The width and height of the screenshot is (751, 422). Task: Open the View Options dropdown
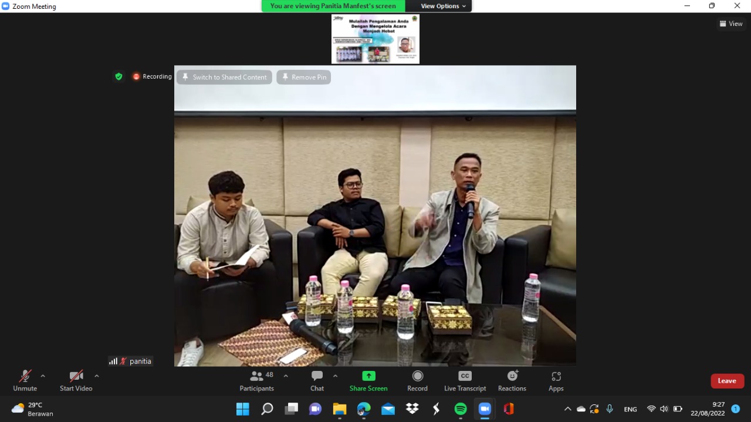(x=443, y=6)
